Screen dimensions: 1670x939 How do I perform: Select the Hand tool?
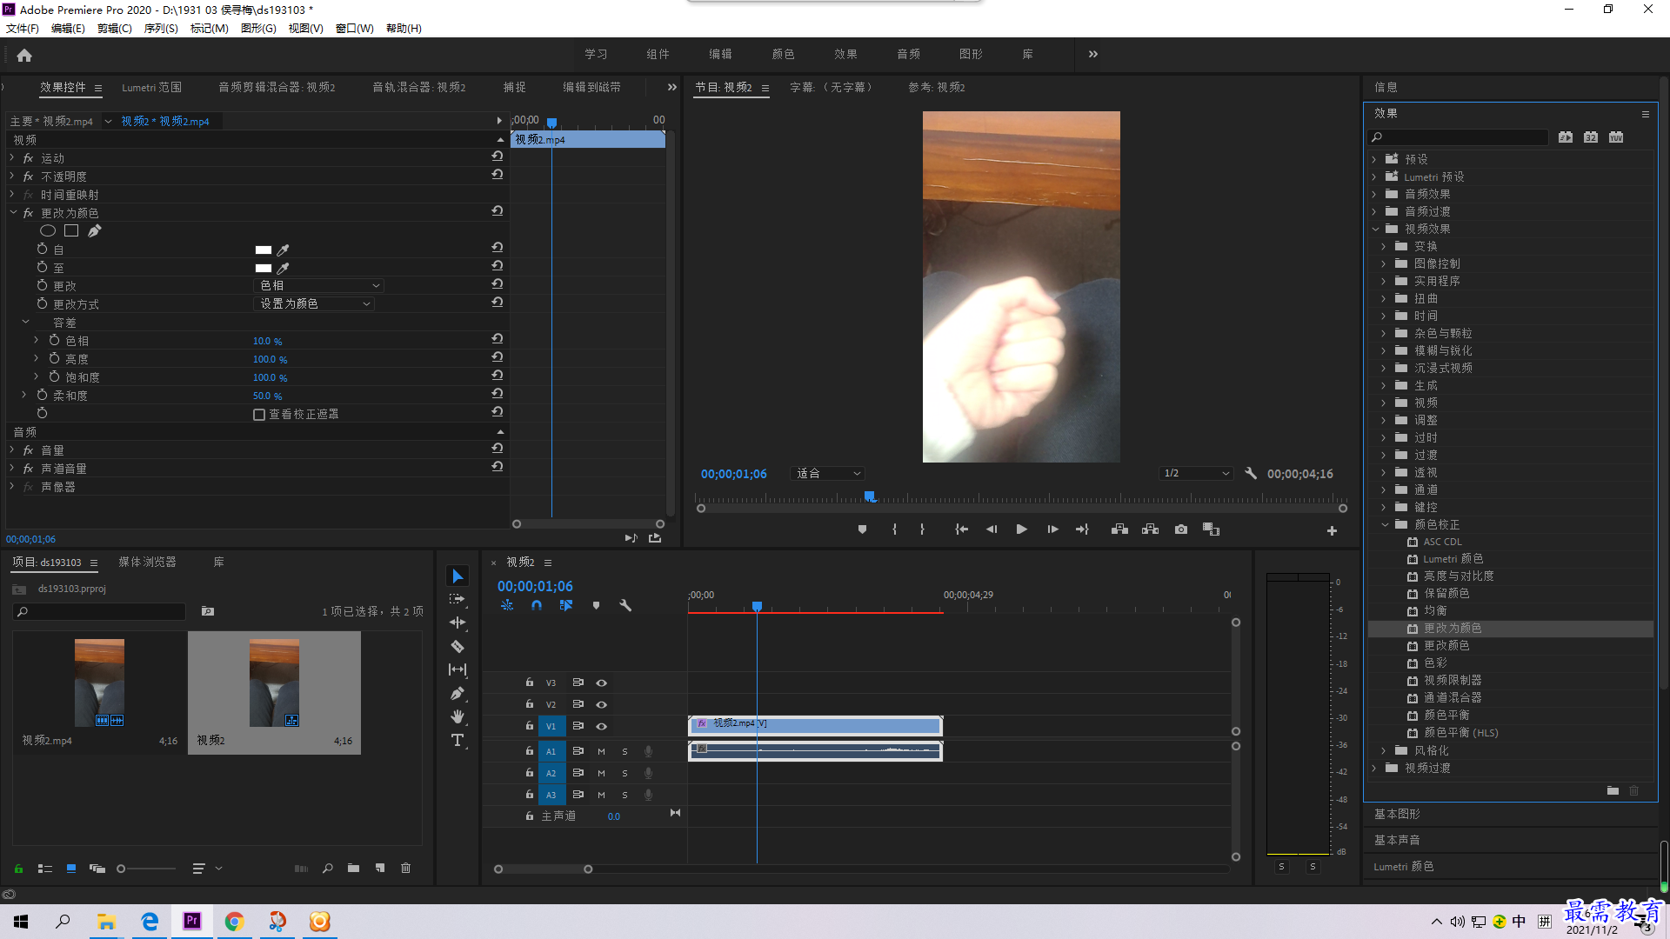pyautogui.click(x=458, y=716)
